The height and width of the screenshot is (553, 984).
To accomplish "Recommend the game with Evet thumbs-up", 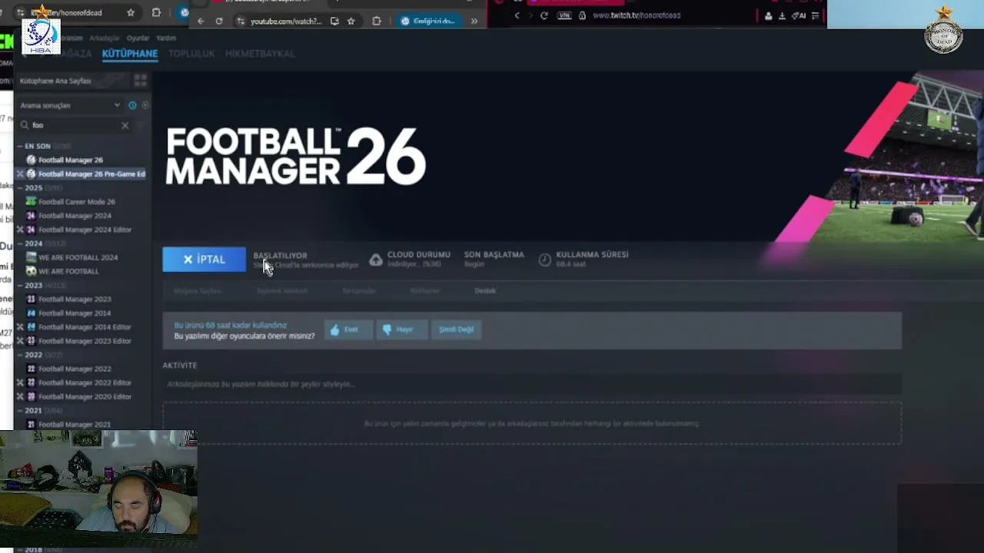I will point(348,329).
